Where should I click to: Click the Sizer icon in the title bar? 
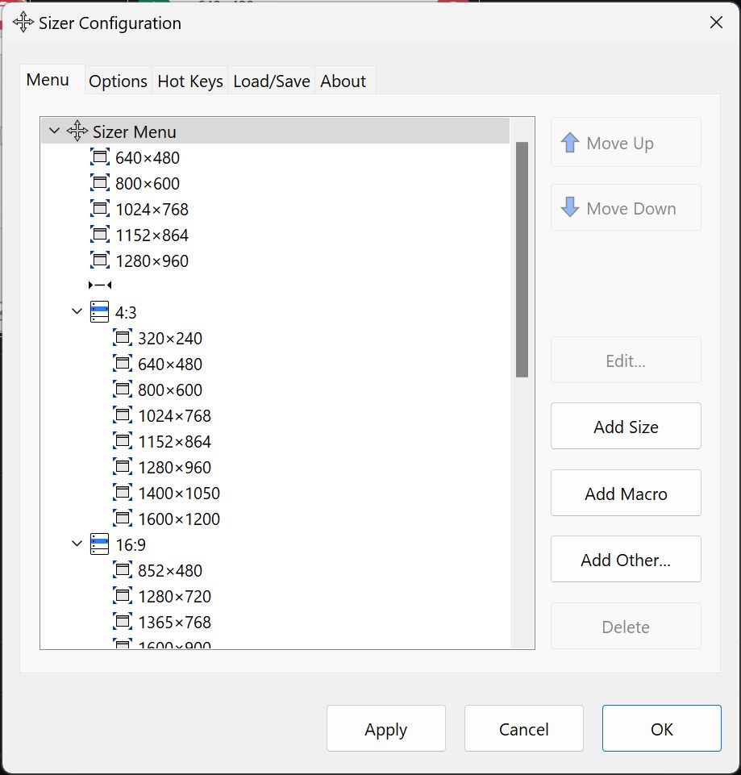pyautogui.click(x=23, y=23)
